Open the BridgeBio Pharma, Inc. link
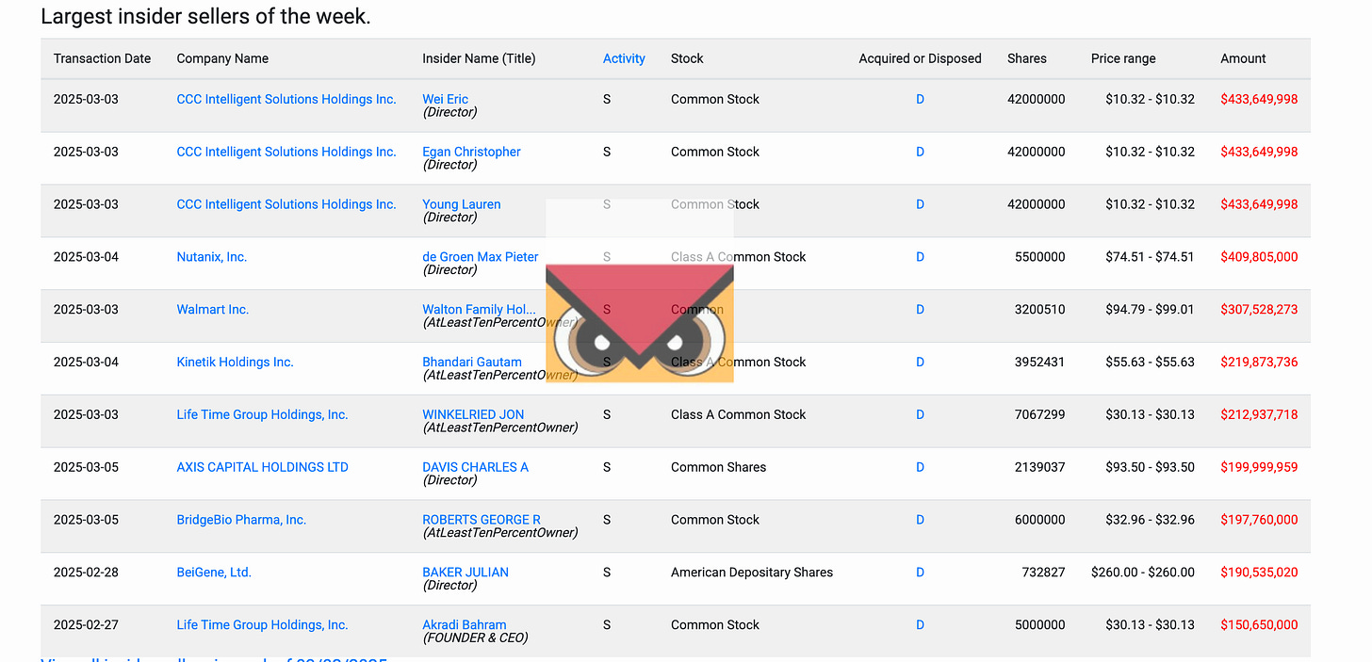Viewport: 1372px width, 662px height. pyautogui.click(x=241, y=520)
